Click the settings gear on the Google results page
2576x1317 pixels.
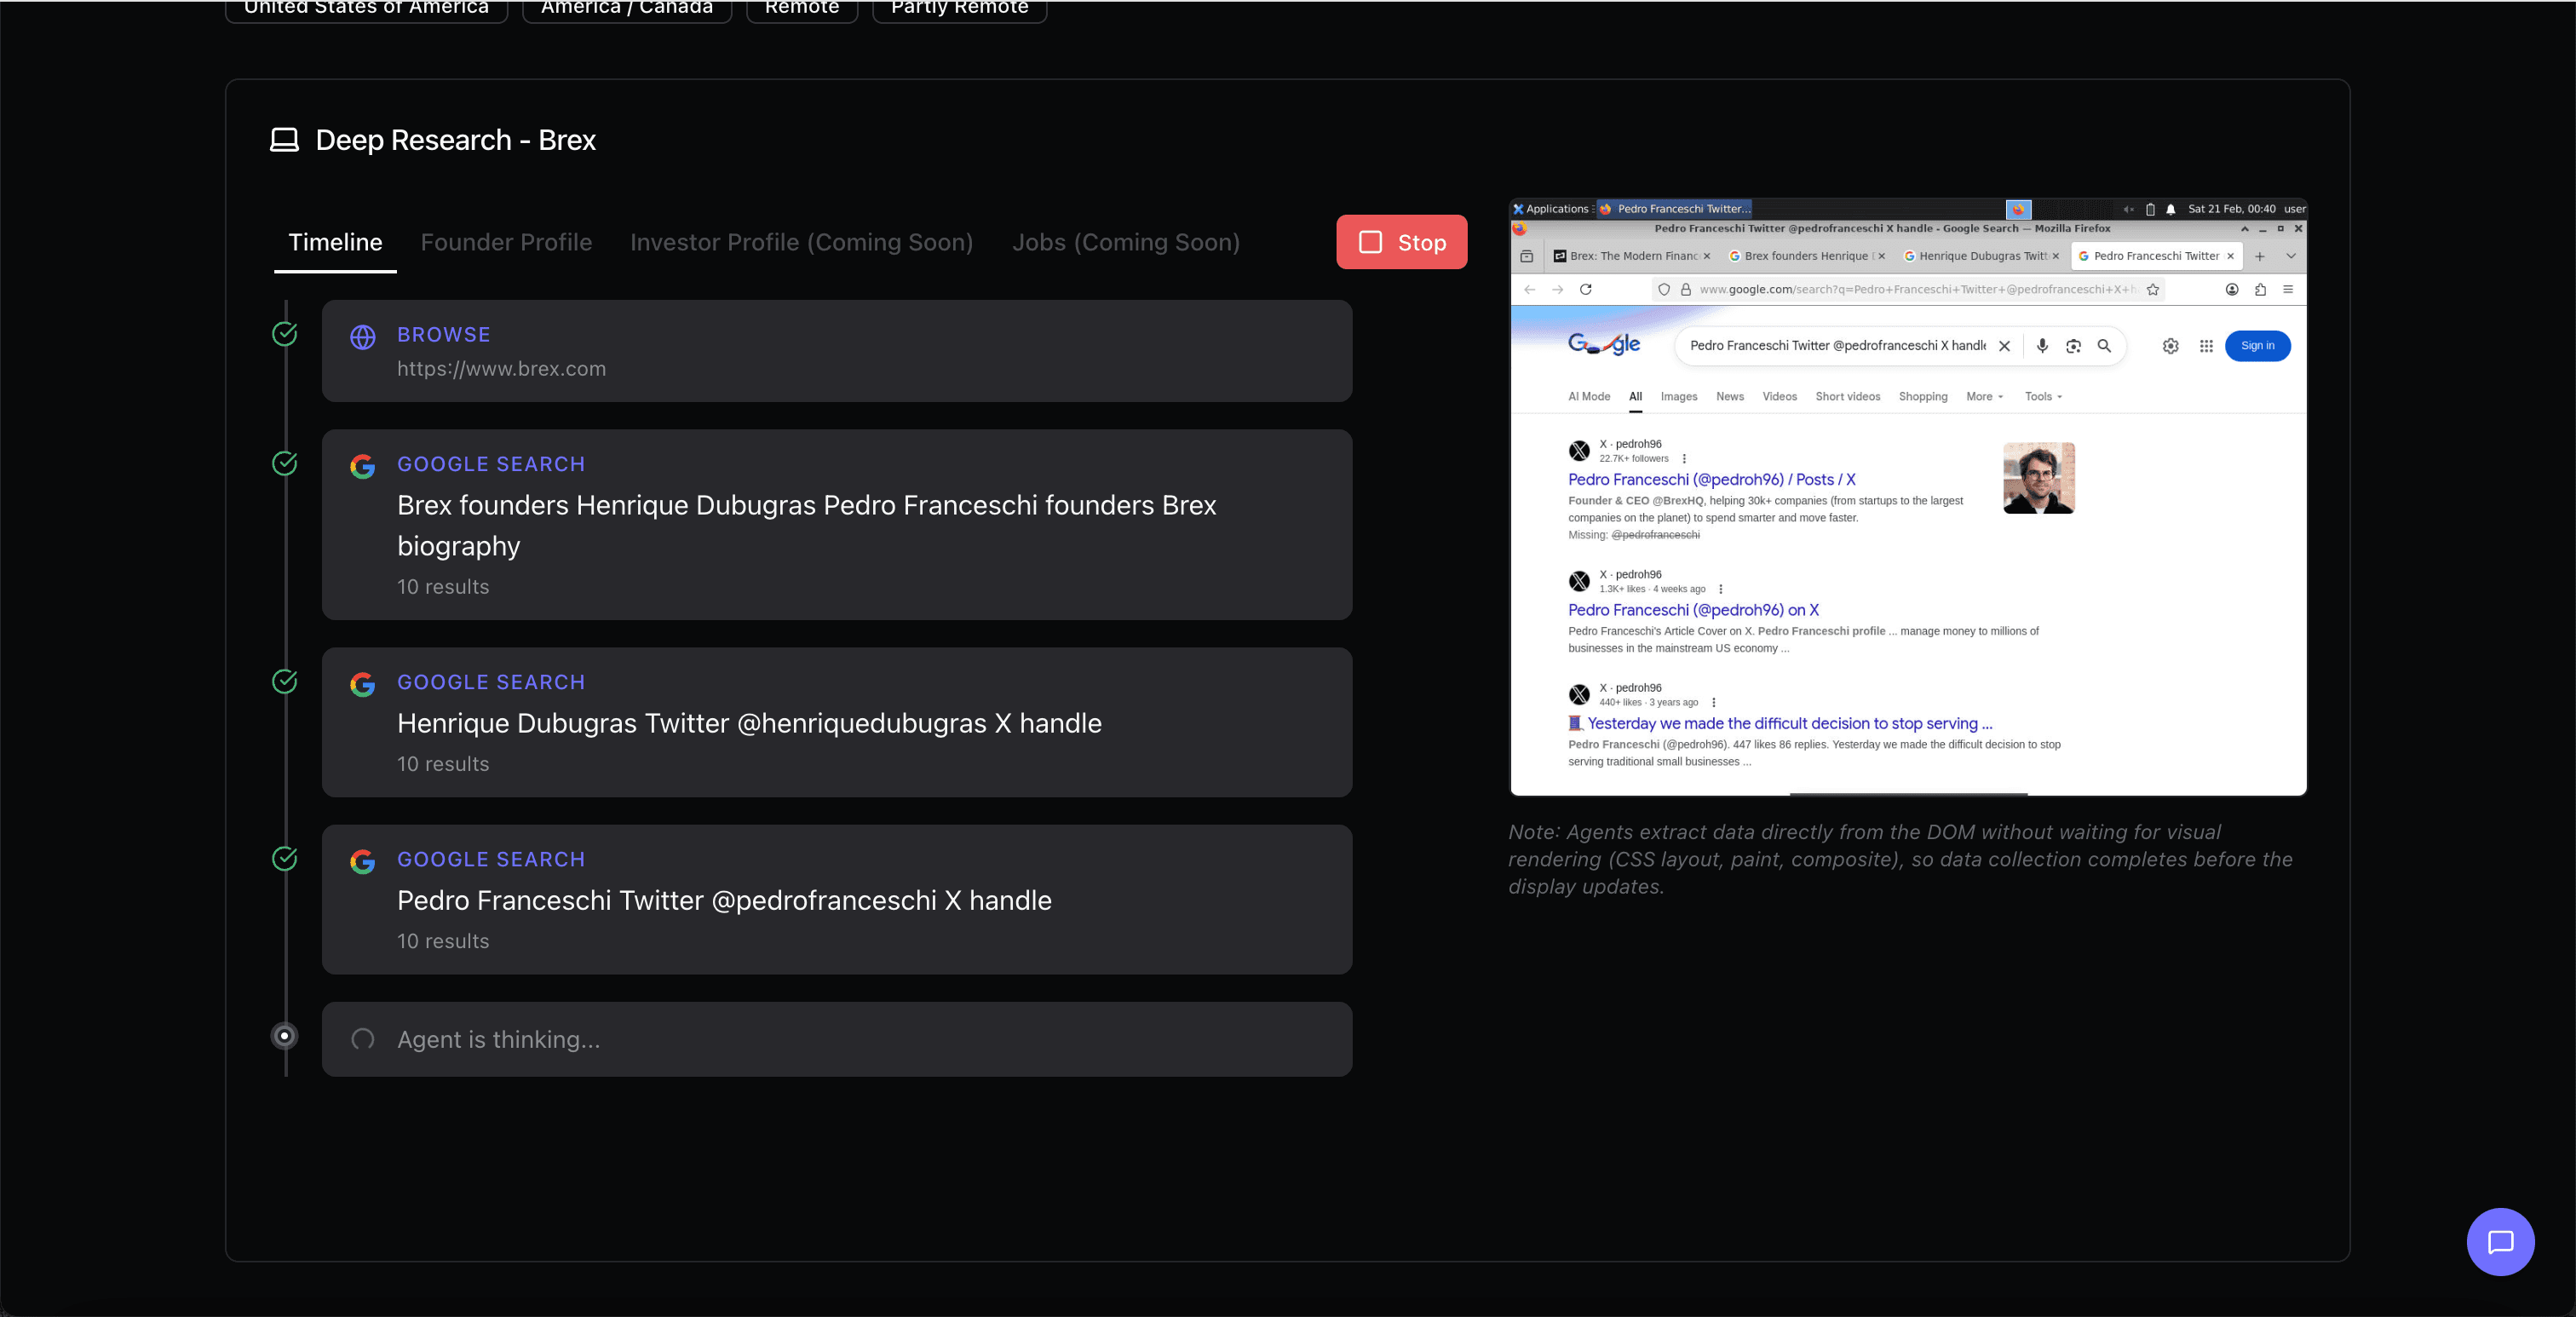click(2170, 346)
